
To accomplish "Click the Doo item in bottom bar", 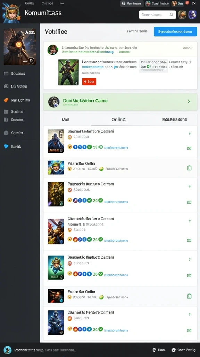I will click(159, 350).
